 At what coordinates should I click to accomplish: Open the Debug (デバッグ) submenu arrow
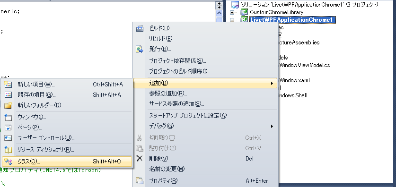pyautogui.click(x=272, y=126)
